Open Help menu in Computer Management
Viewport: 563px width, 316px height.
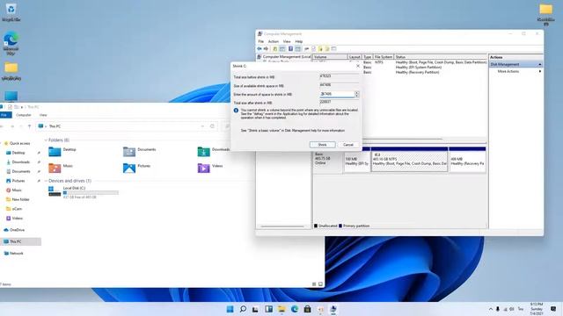point(299,41)
